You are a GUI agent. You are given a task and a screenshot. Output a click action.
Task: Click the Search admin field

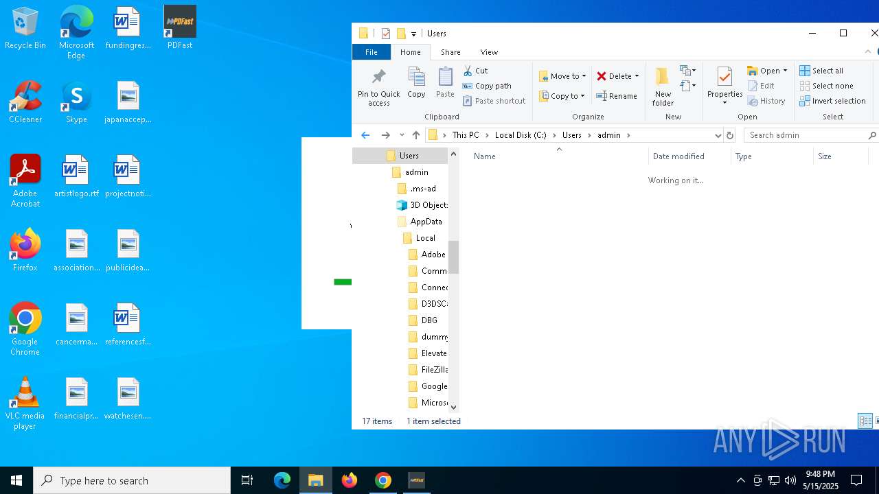(810, 135)
